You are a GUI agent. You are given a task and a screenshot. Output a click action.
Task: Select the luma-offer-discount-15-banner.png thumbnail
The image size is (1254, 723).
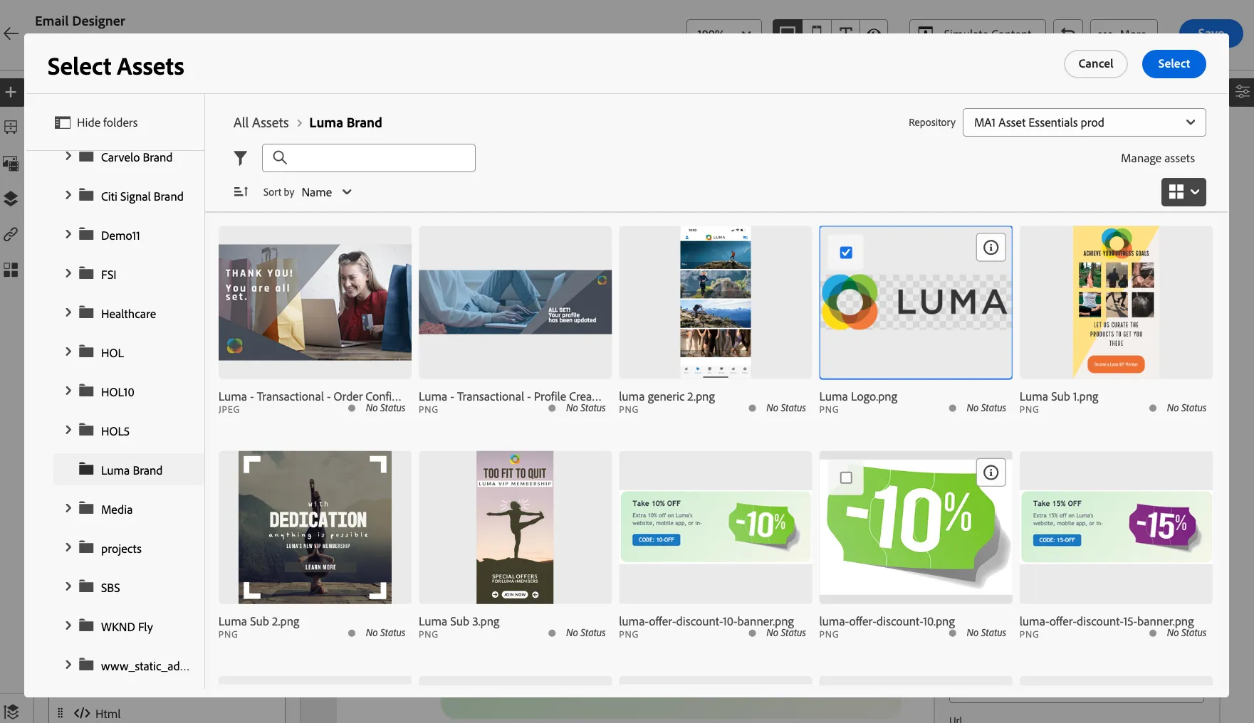pos(1116,527)
